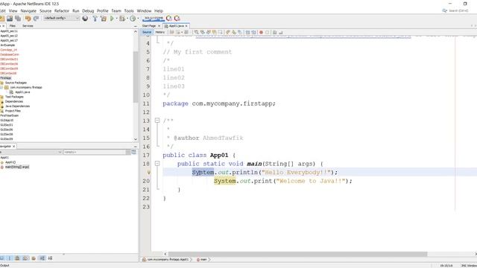The width and height of the screenshot is (477, 268).
Task: Select the Project Files node
Action: pos(13,111)
